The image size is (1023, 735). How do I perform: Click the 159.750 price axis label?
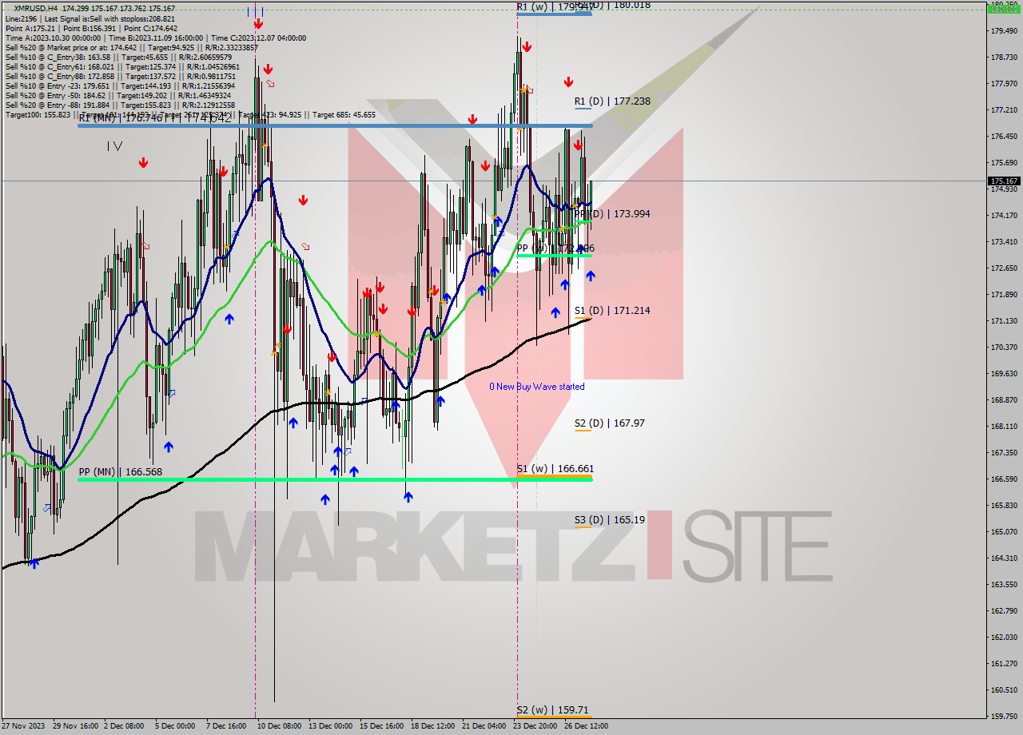coord(1004,716)
